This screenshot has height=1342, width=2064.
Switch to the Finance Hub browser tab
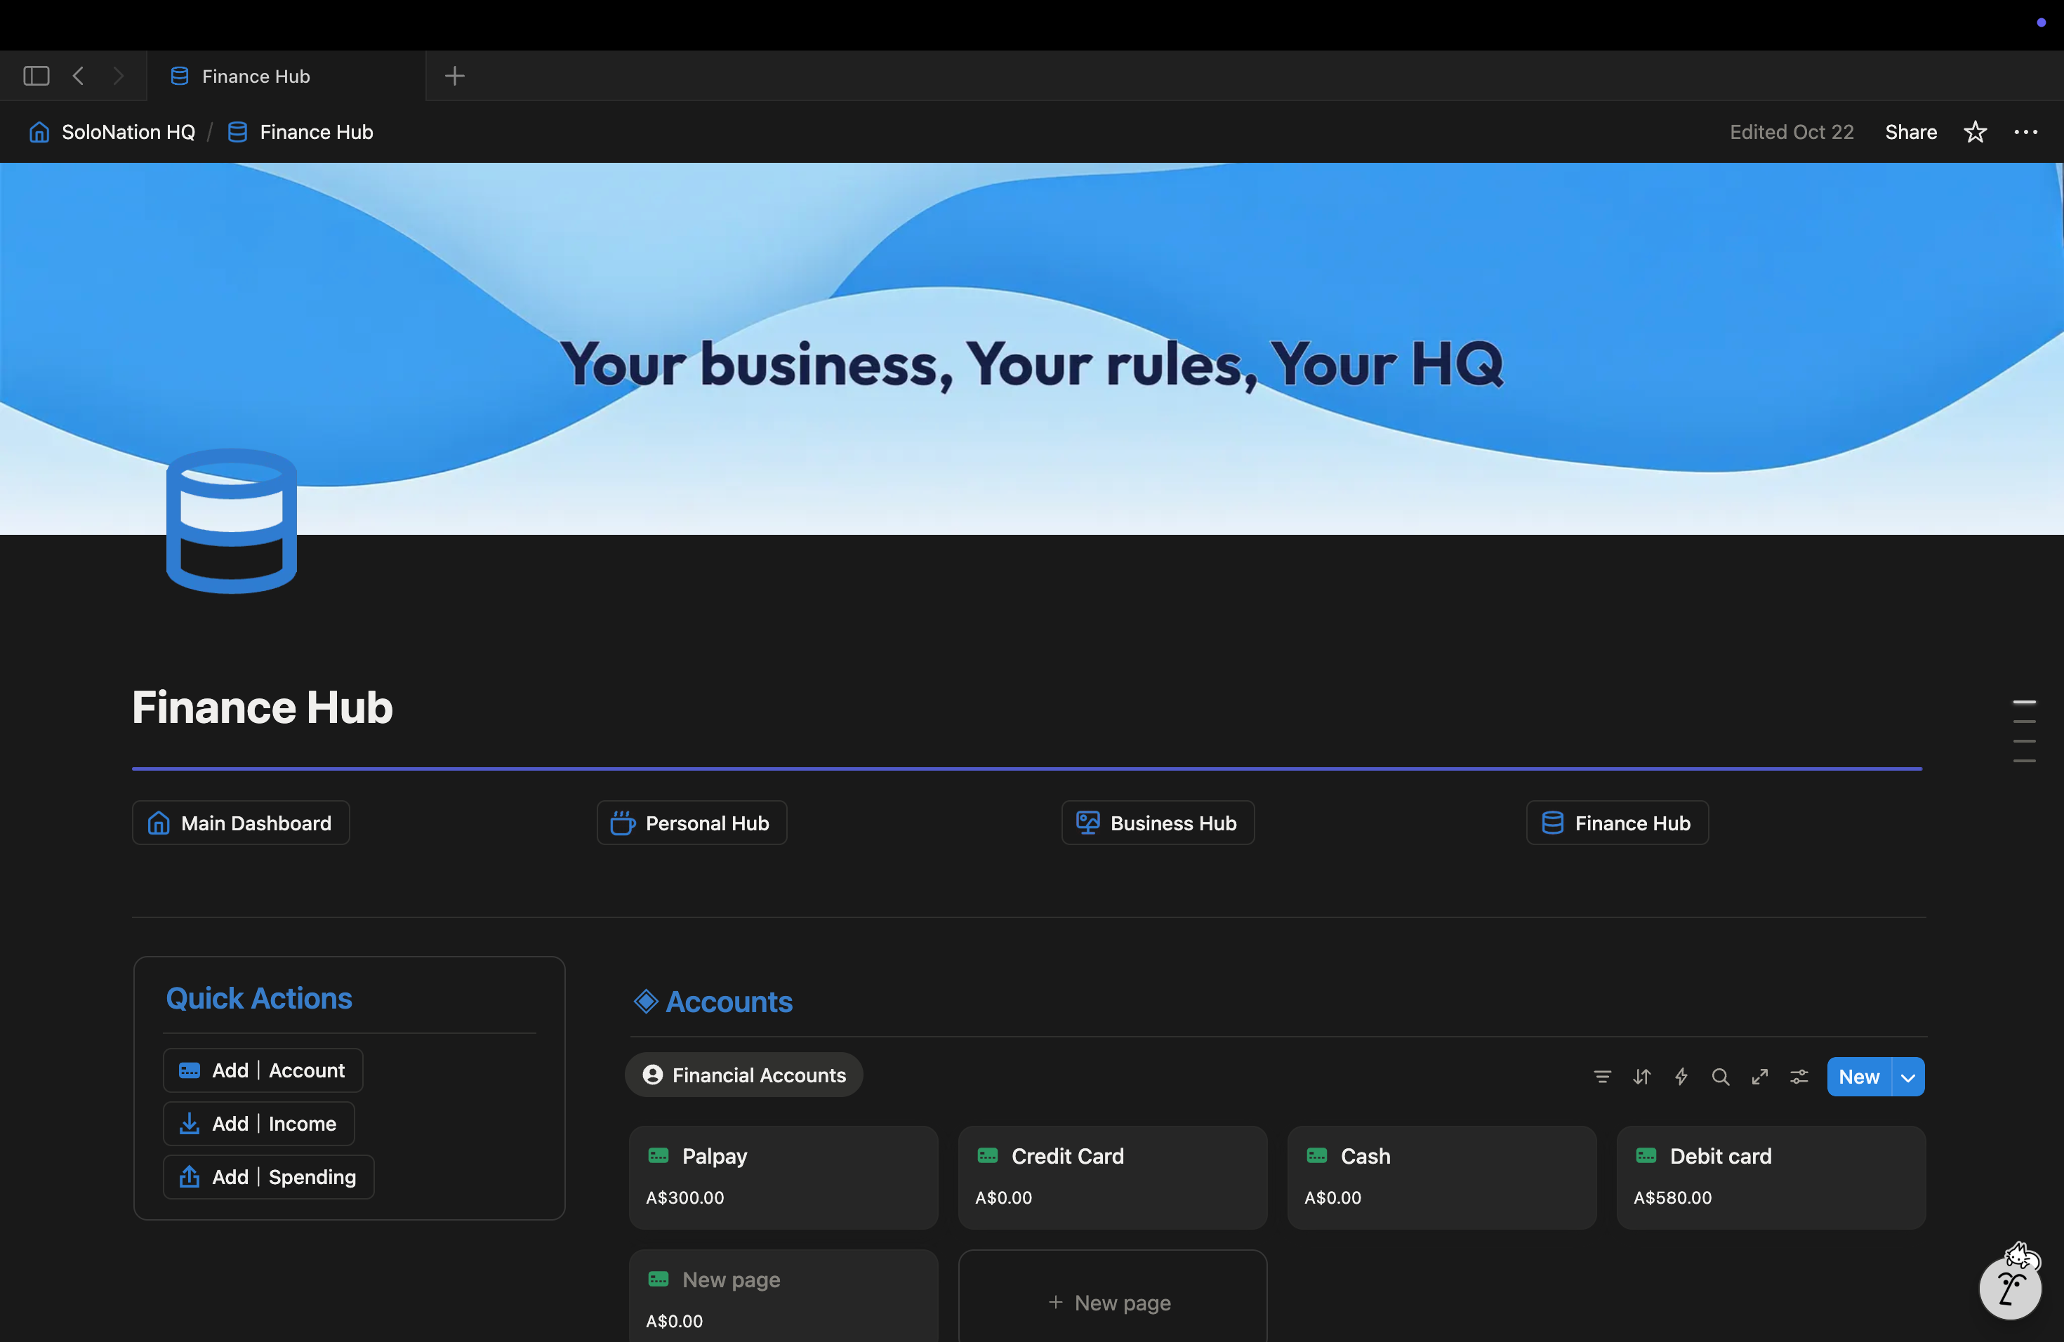256,77
